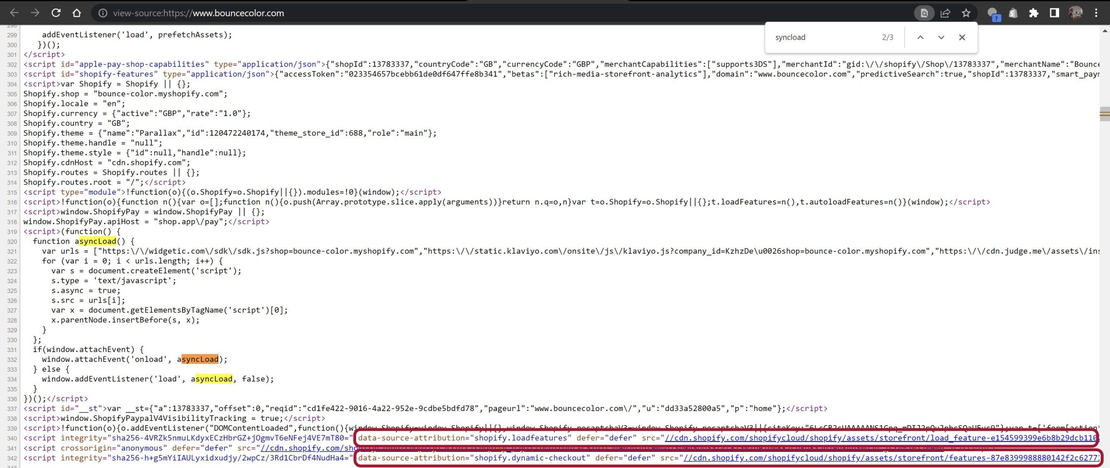The height and width of the screenshot is (468, 1110).
Task: Click the script id="__st" line 337
Action: tap(425, 408)
